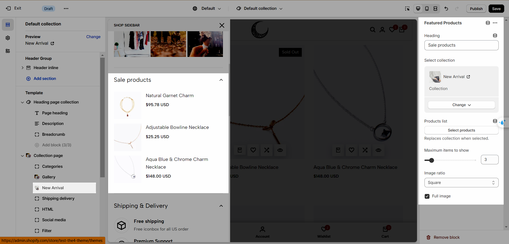Open the three-dot more actions menu
509x244 pixels.
66,8
